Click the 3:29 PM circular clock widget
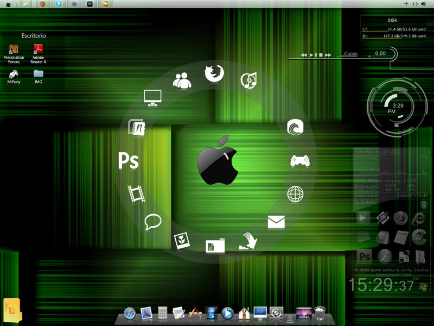 click(x=397, y=108)
